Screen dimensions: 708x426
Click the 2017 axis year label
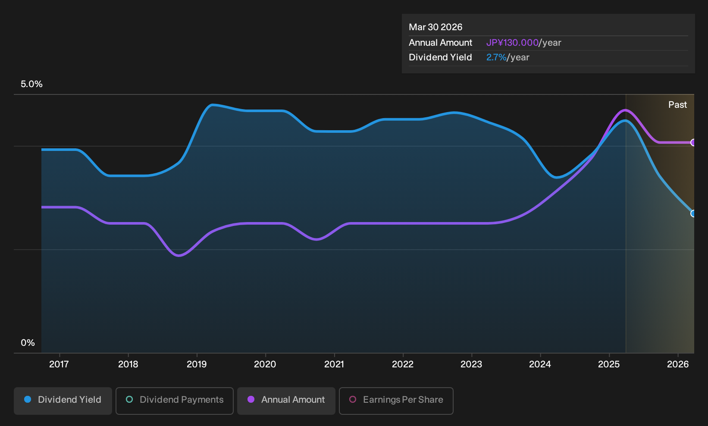click(59, 364)
